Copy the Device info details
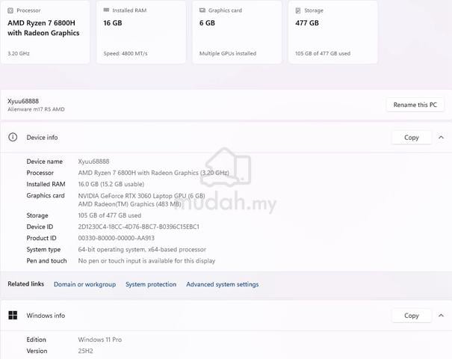Viewport: 452px width, 359px height. click(x=412, y=138)
